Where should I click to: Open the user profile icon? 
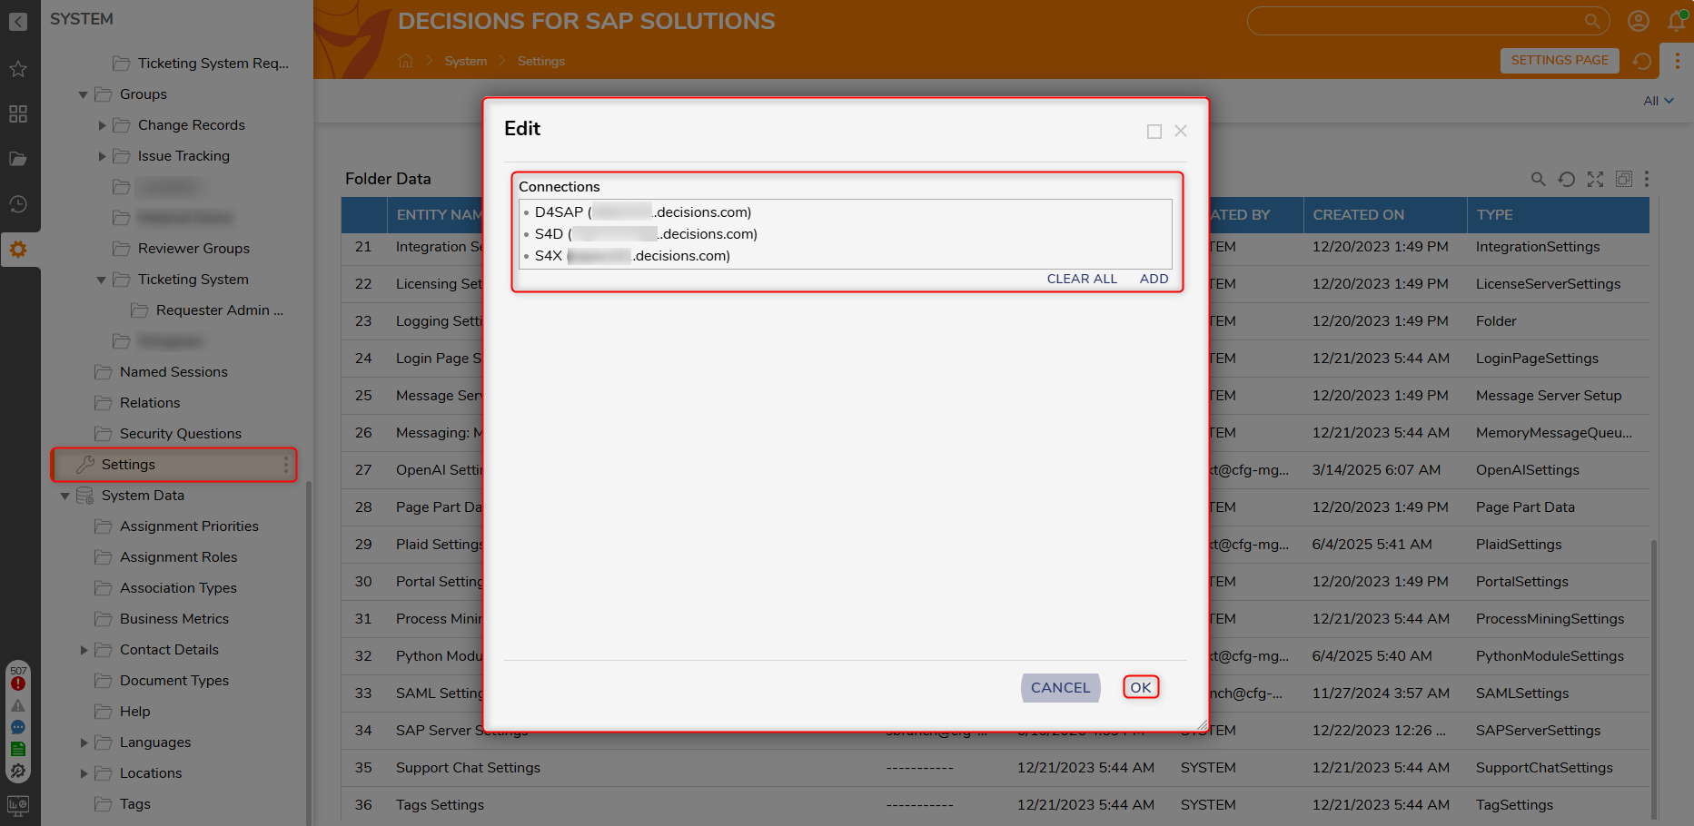pyautogui.click(x=1639, y=21)
